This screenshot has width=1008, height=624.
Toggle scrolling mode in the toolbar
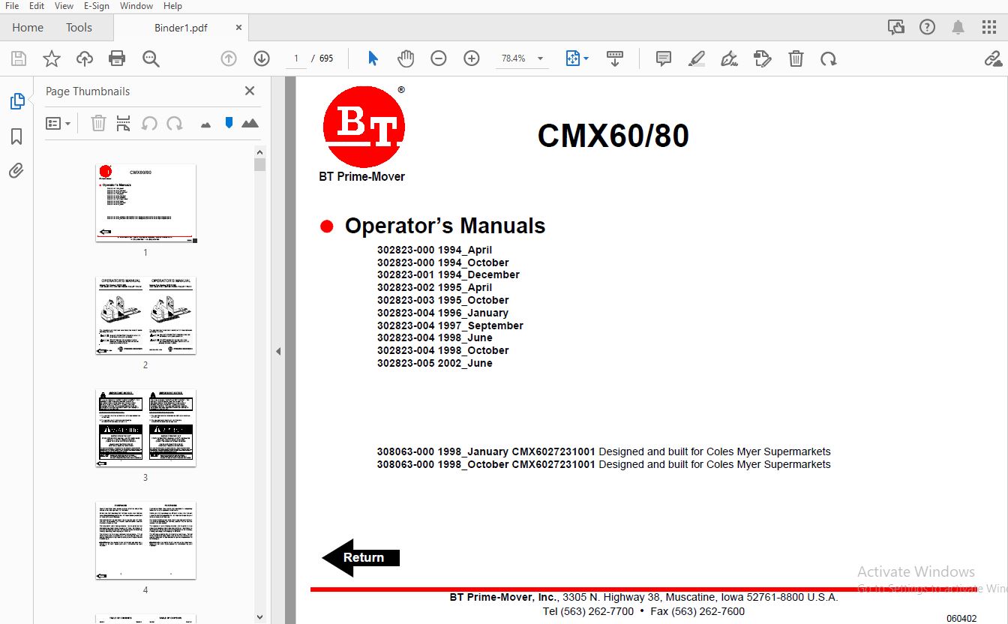point(615,58)
